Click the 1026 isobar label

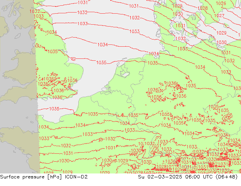pos(221,3)
